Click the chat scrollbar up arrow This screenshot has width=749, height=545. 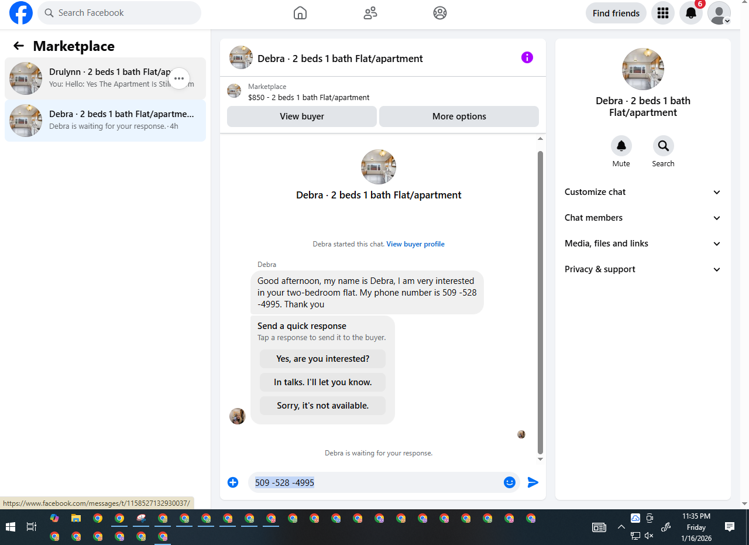tap(540, 139)
